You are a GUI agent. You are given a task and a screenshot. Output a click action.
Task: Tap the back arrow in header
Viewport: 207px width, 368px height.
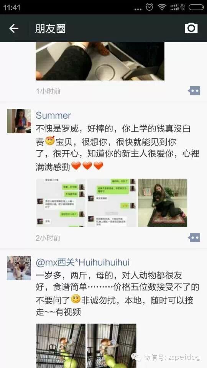tap(14, 28)
